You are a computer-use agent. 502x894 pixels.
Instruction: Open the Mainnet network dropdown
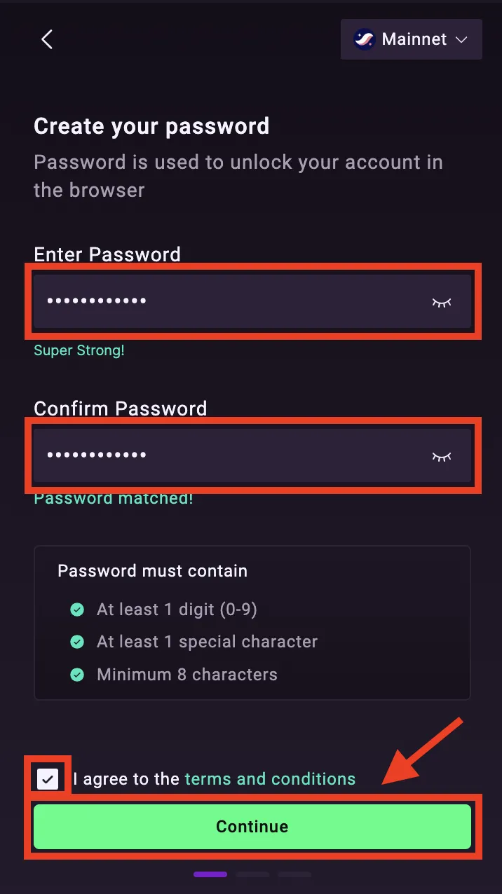[x=412, y=39]
